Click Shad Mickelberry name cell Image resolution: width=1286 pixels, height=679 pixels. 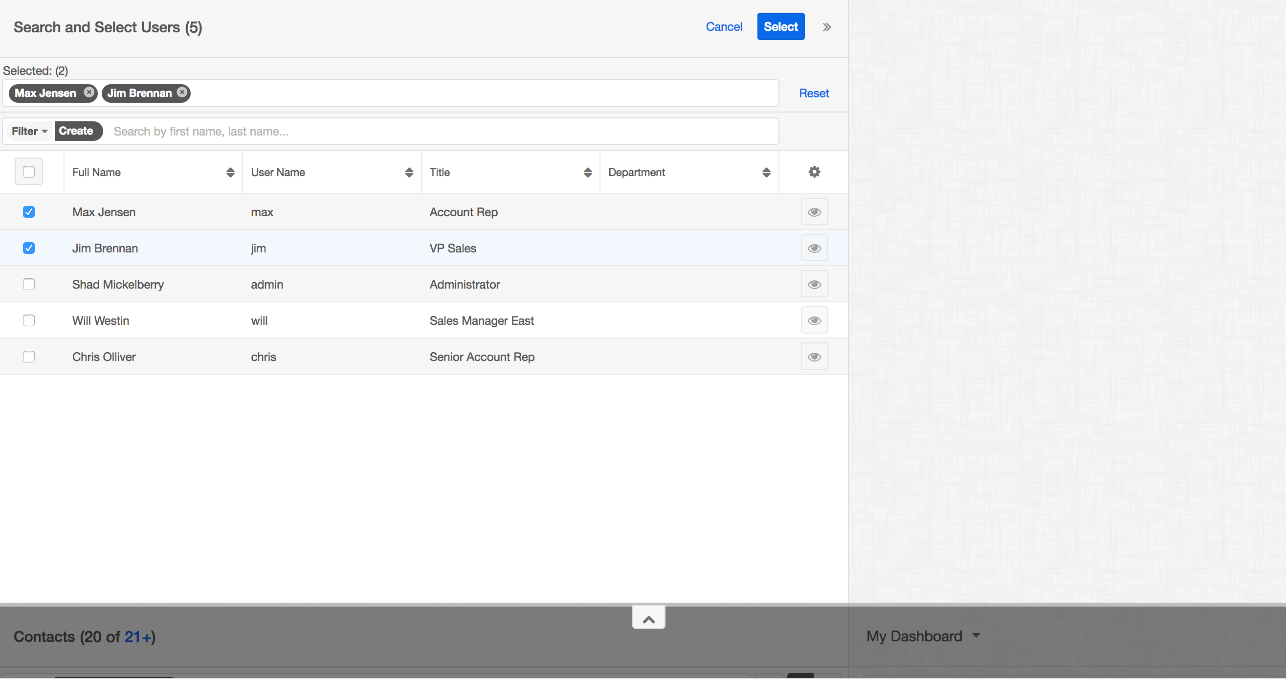pos(118,284)
